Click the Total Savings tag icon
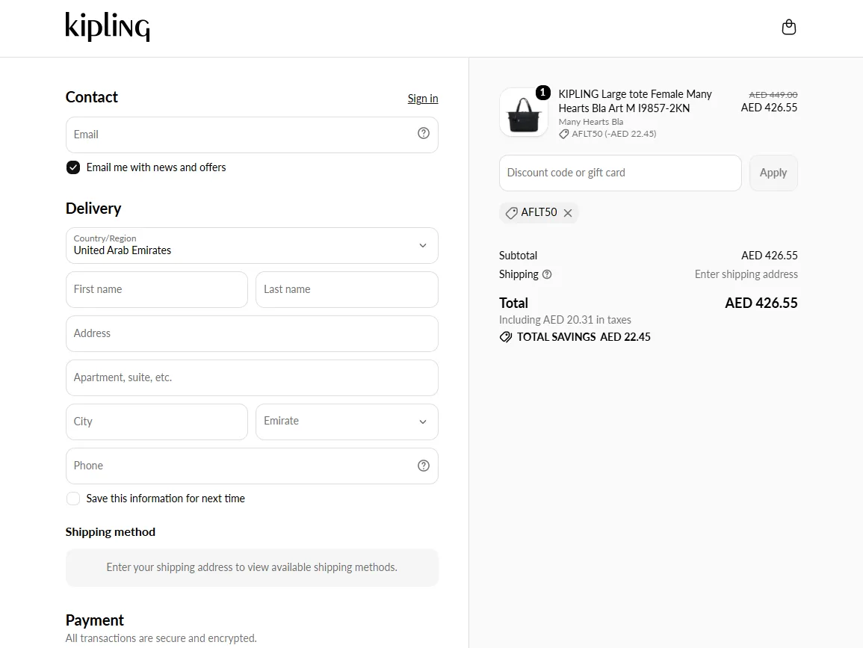Viewport: 863px width, 648px height. pyautogui.click(x=505, y=337)
